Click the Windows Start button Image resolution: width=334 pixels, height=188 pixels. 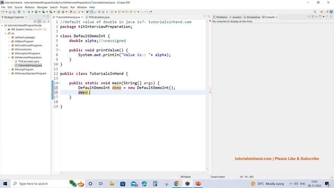pos(5,184)
